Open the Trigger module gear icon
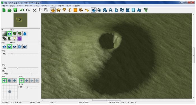 point(99,10)
